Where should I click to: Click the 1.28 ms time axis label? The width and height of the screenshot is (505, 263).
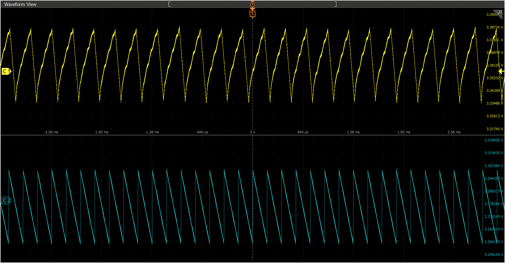[353, 132]
